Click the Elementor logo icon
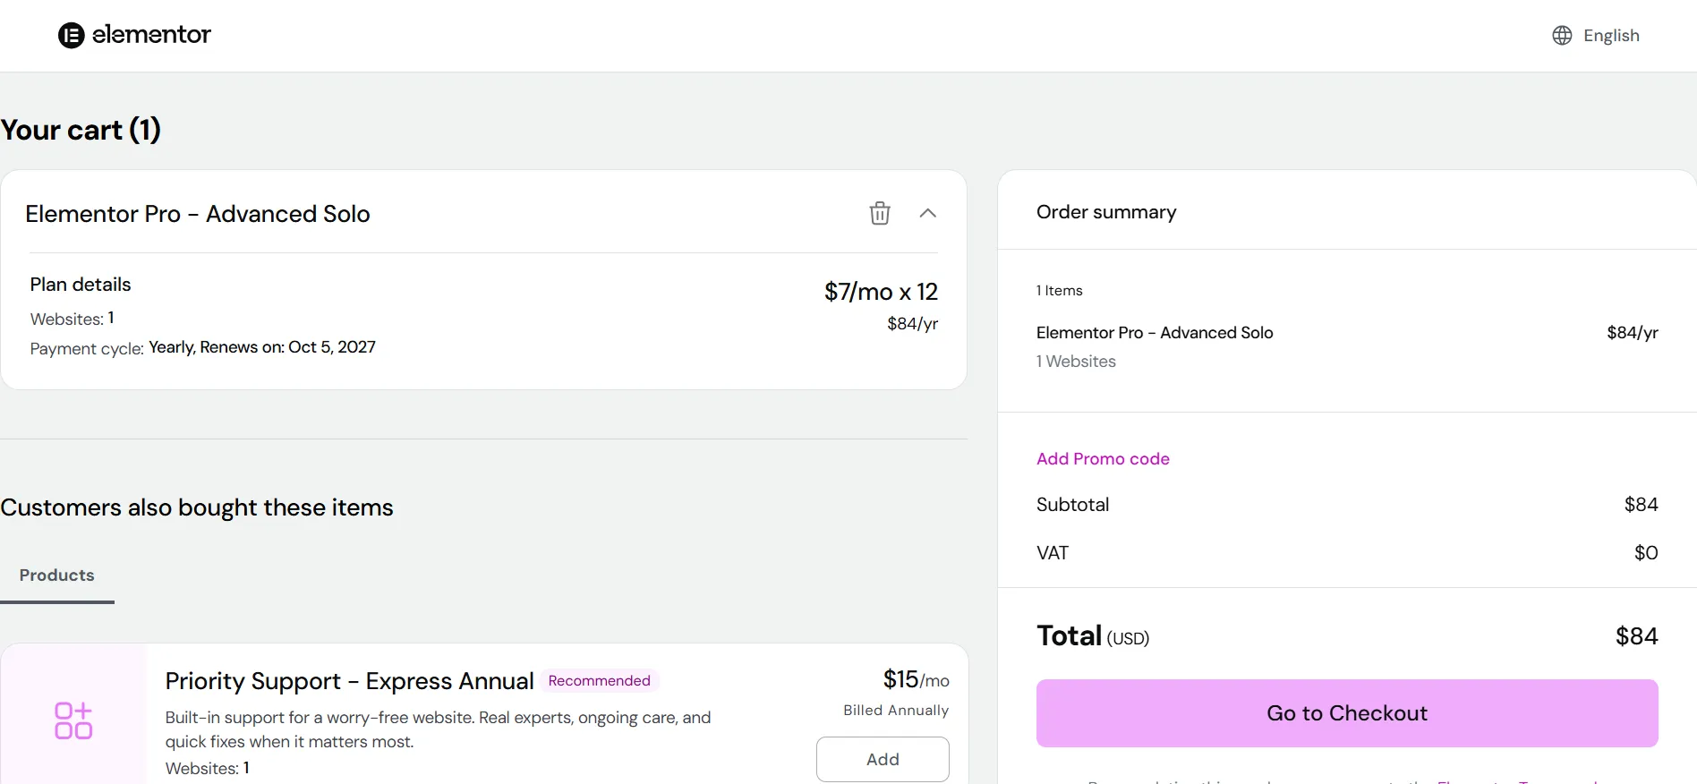 [x=72, y=35]
